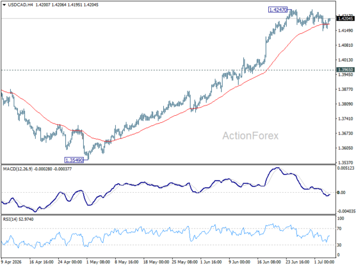Click the USDCAD,H4 chart title text
356x267 pixels.
[x=20, y=5]
